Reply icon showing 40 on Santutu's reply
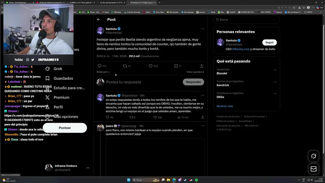 (x=107, y=117)
